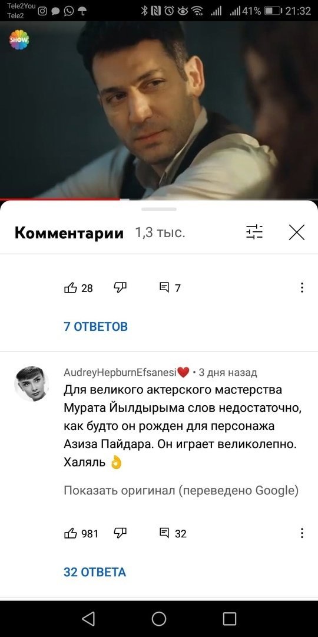Tap the Android home circle button

click(159, 619)
